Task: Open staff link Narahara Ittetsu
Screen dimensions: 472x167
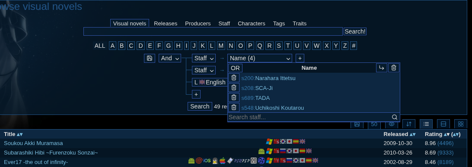Action: 275,78
